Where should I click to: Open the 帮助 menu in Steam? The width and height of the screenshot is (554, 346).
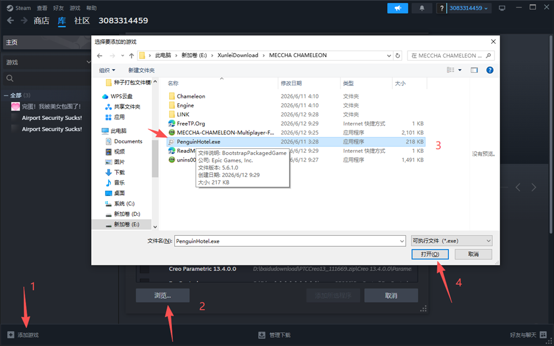point(91,7)
